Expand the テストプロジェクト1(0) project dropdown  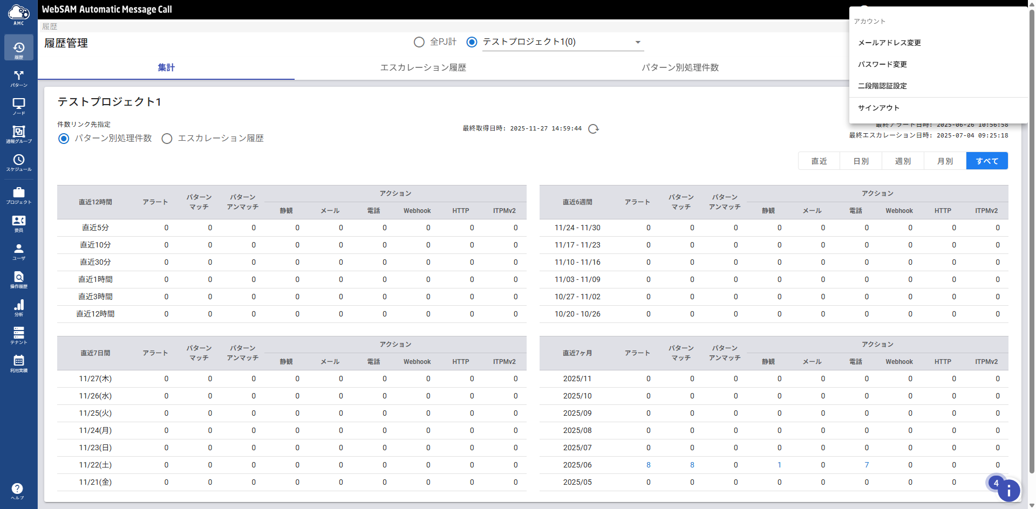click(638, 42)
